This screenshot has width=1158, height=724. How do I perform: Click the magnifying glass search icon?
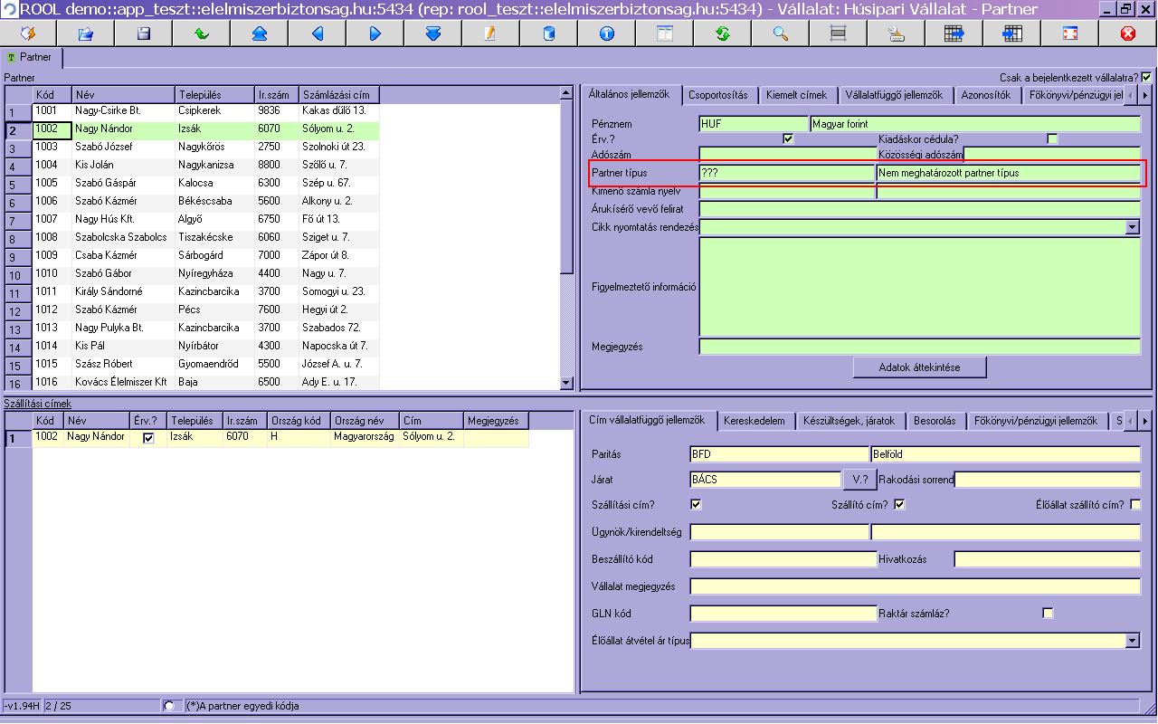click(780, 33)
